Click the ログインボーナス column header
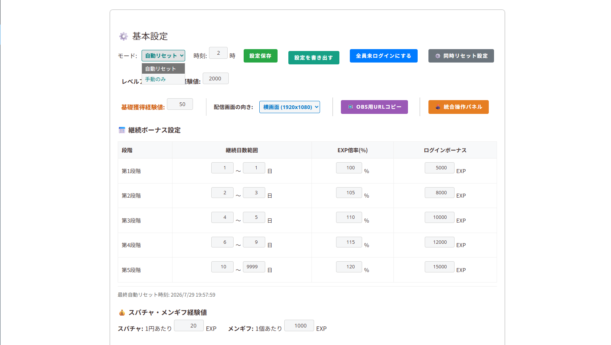Screen dimensions: 611x345 [x=445, y=150]
